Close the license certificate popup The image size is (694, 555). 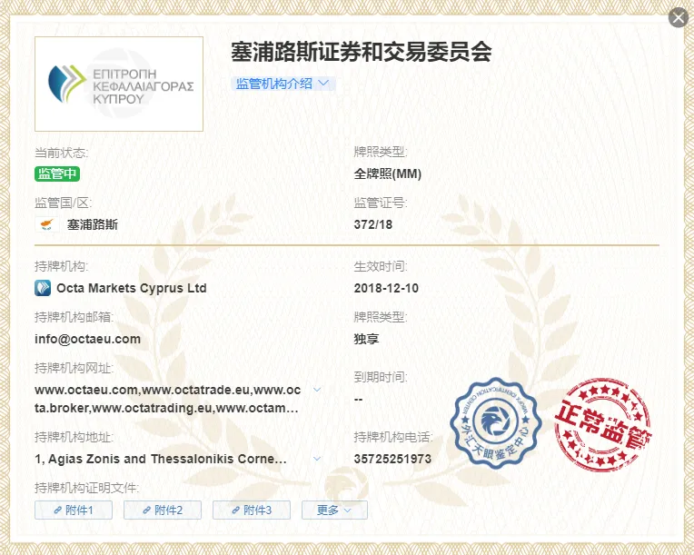coord(678,17)
